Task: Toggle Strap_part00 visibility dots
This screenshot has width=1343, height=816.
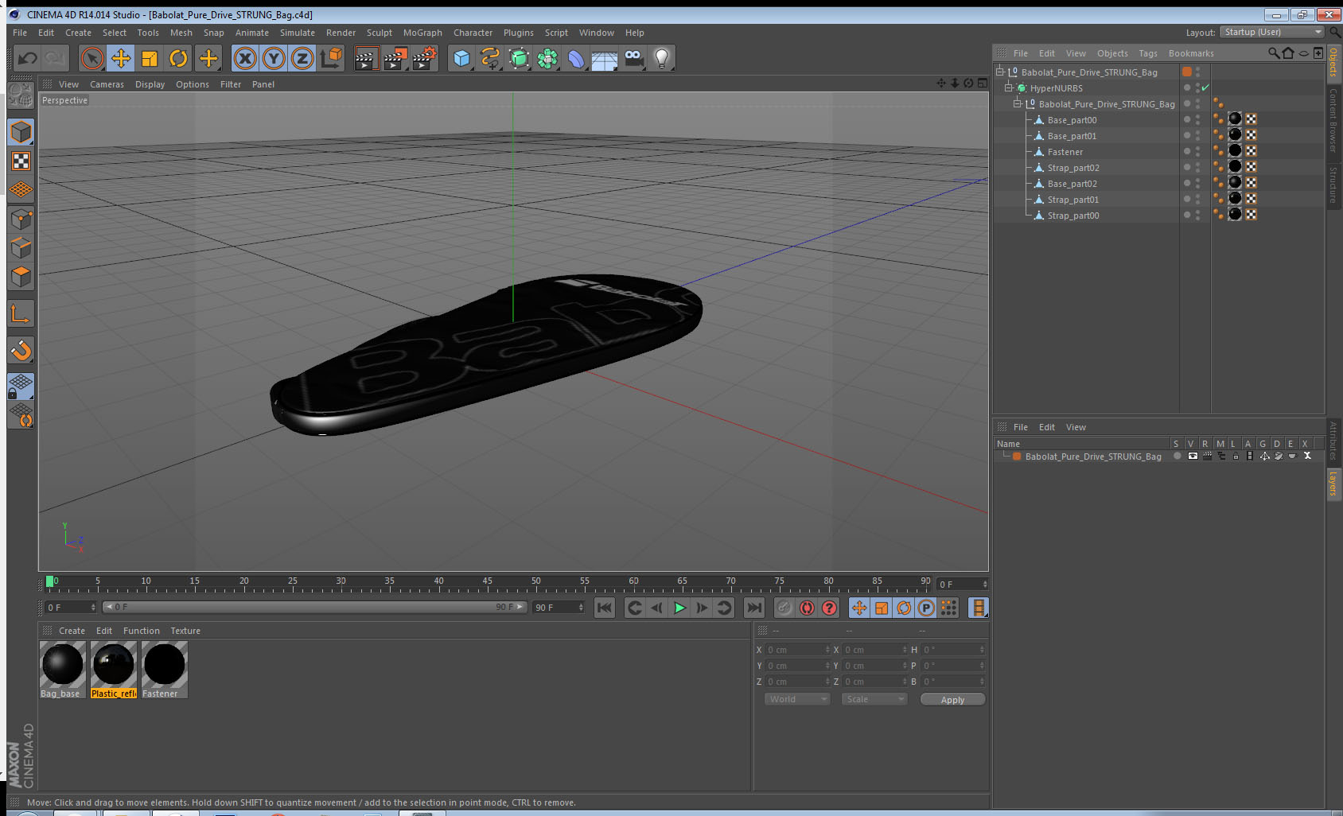Action: coord(1197,215)
